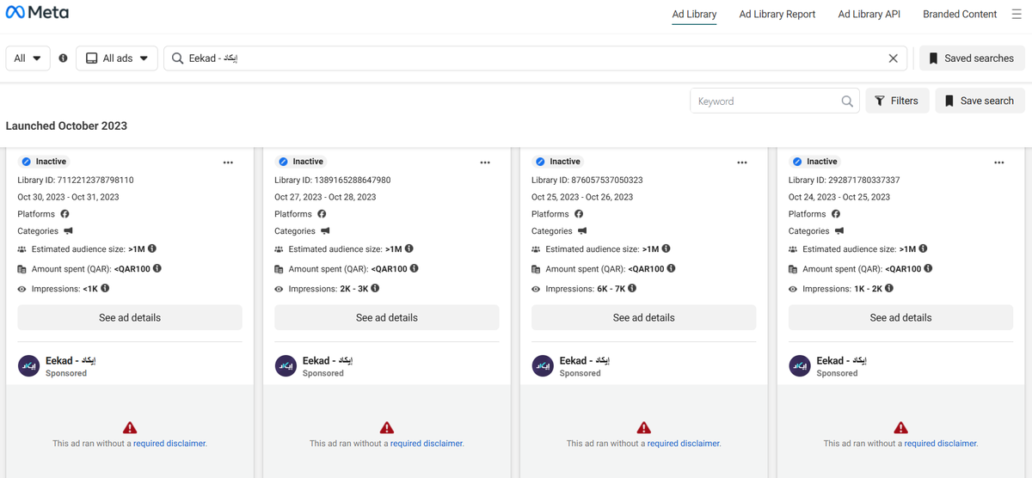The width and height of the screenshot is (1032, 478).
Task: Click the Launched October 2023 heading
Action: click(66, 126)
